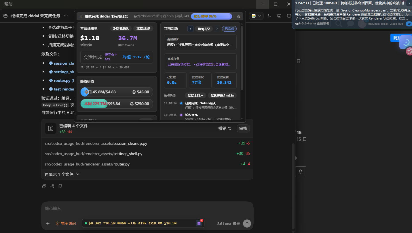Open the Help (帮助) menu
The width and height of the screenshot is (412, 233).
pos(8,4)
